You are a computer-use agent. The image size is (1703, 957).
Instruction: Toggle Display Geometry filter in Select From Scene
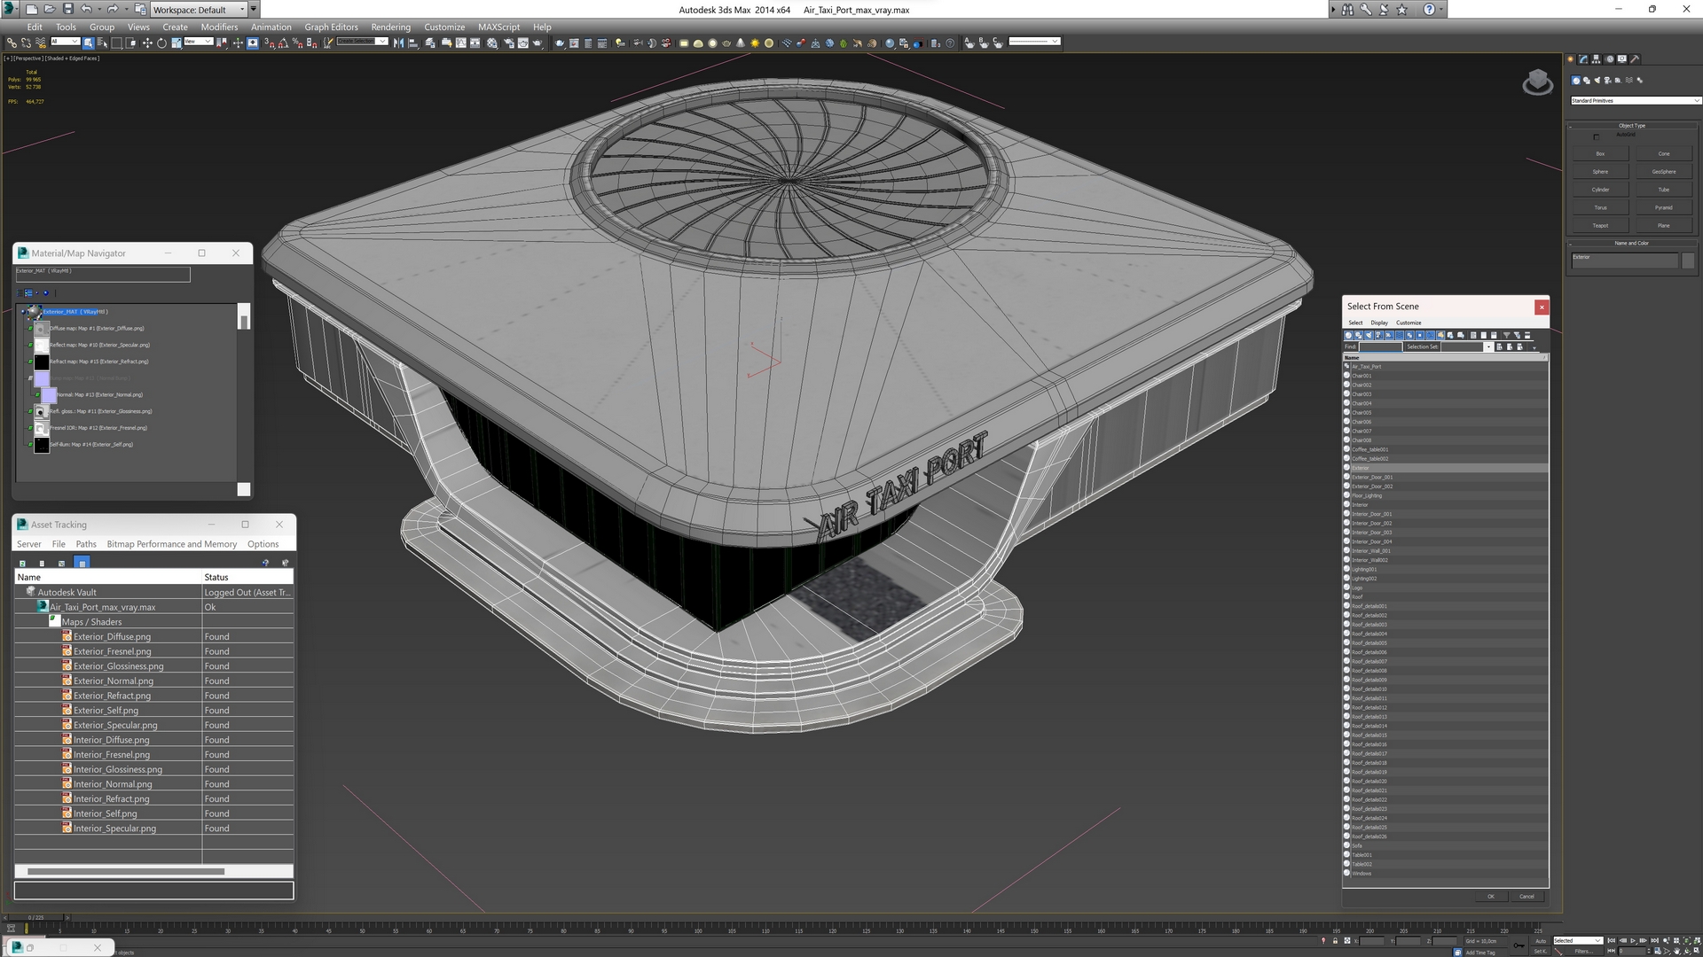(x=1348, y=335)
